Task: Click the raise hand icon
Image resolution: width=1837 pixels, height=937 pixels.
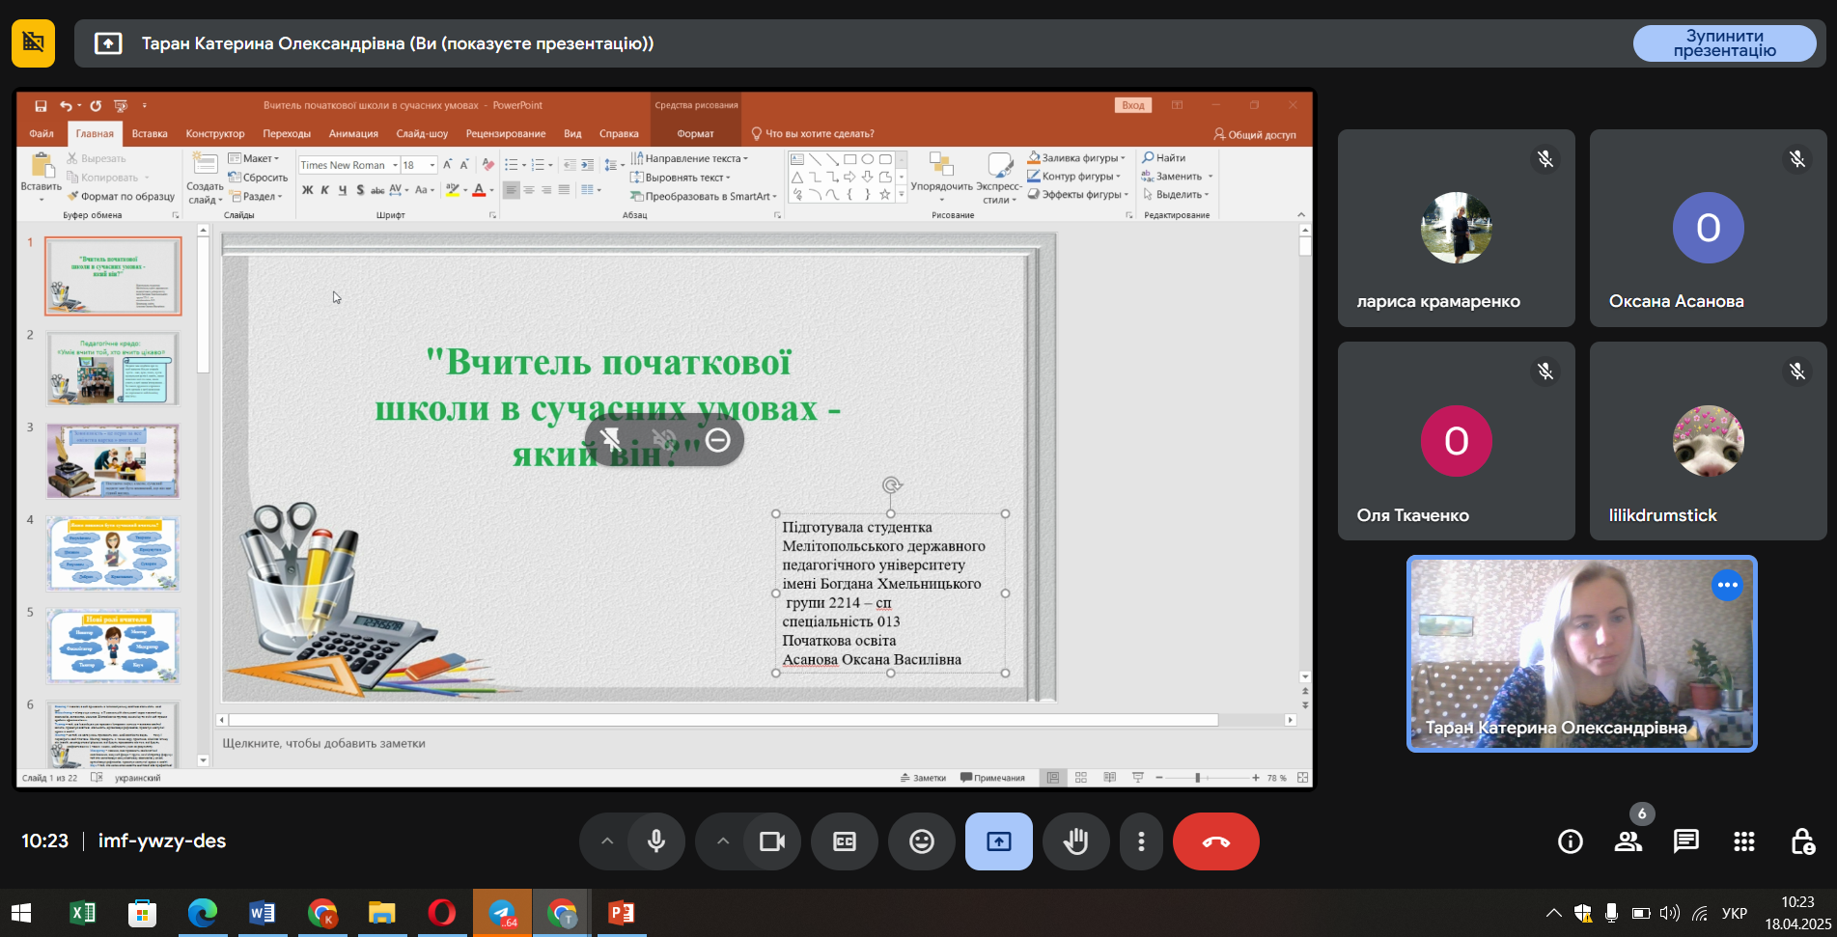Action: pyautogui.click(x=1075, y=841)
